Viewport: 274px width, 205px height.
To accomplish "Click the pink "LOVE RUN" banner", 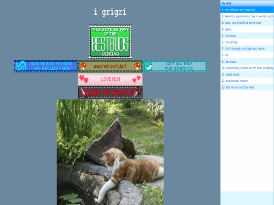I will pos(110,79).
